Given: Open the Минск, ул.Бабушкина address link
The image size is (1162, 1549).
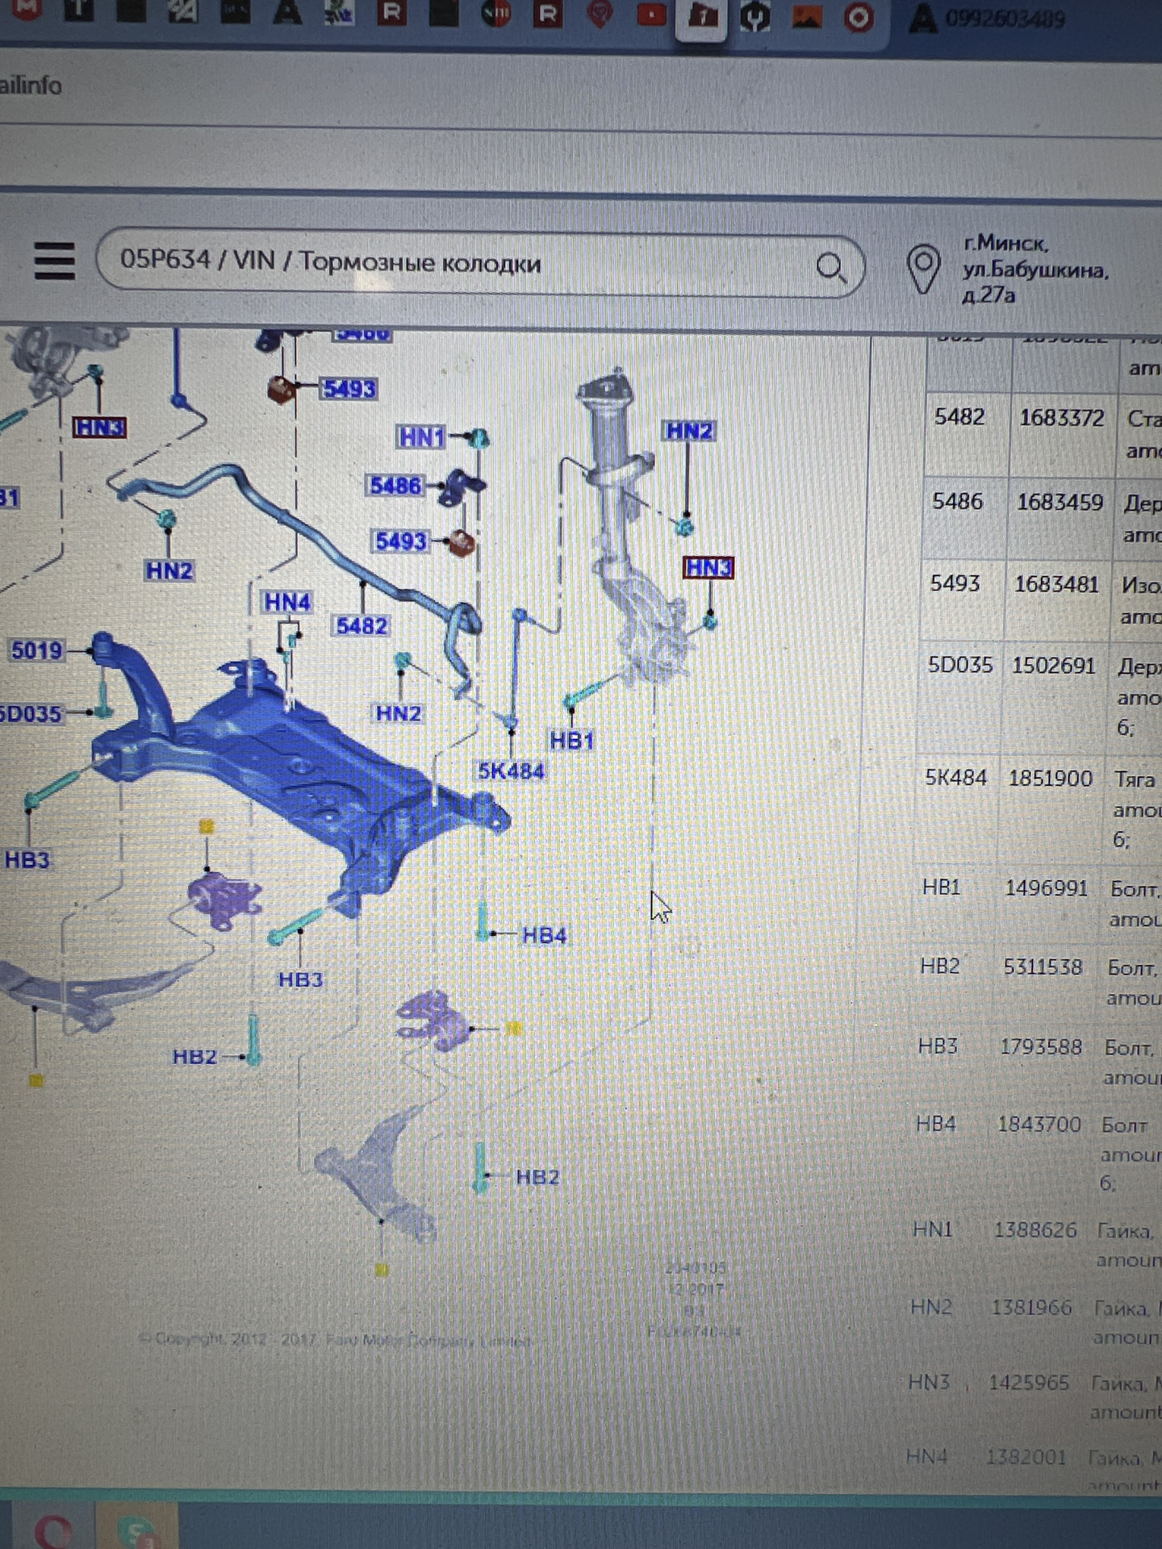Looking at the screenshot, I should tap(1035, 269).
